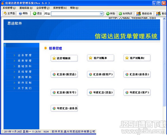Screen dimensions: 167x135
Task: Maximize the window
Action: click(x=159, y=3)
